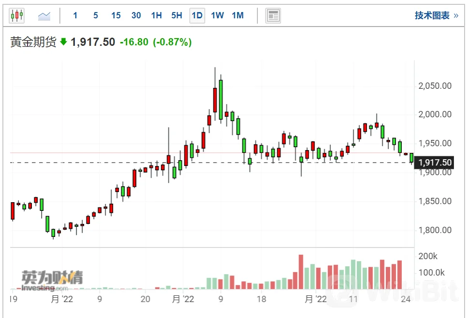Switch to the 1H interval
Screen dimensions: 467x318
click(156, 15)
